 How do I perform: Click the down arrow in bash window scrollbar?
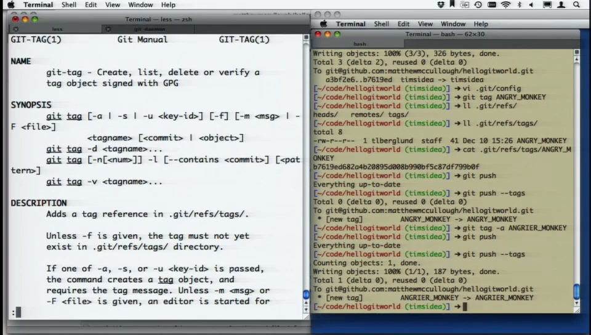tap(576, 302)
